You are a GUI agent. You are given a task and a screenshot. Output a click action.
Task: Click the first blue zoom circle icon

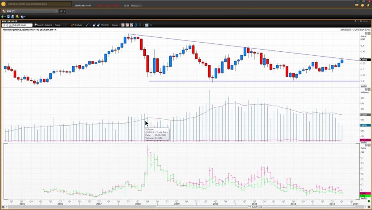click(94, 25)
